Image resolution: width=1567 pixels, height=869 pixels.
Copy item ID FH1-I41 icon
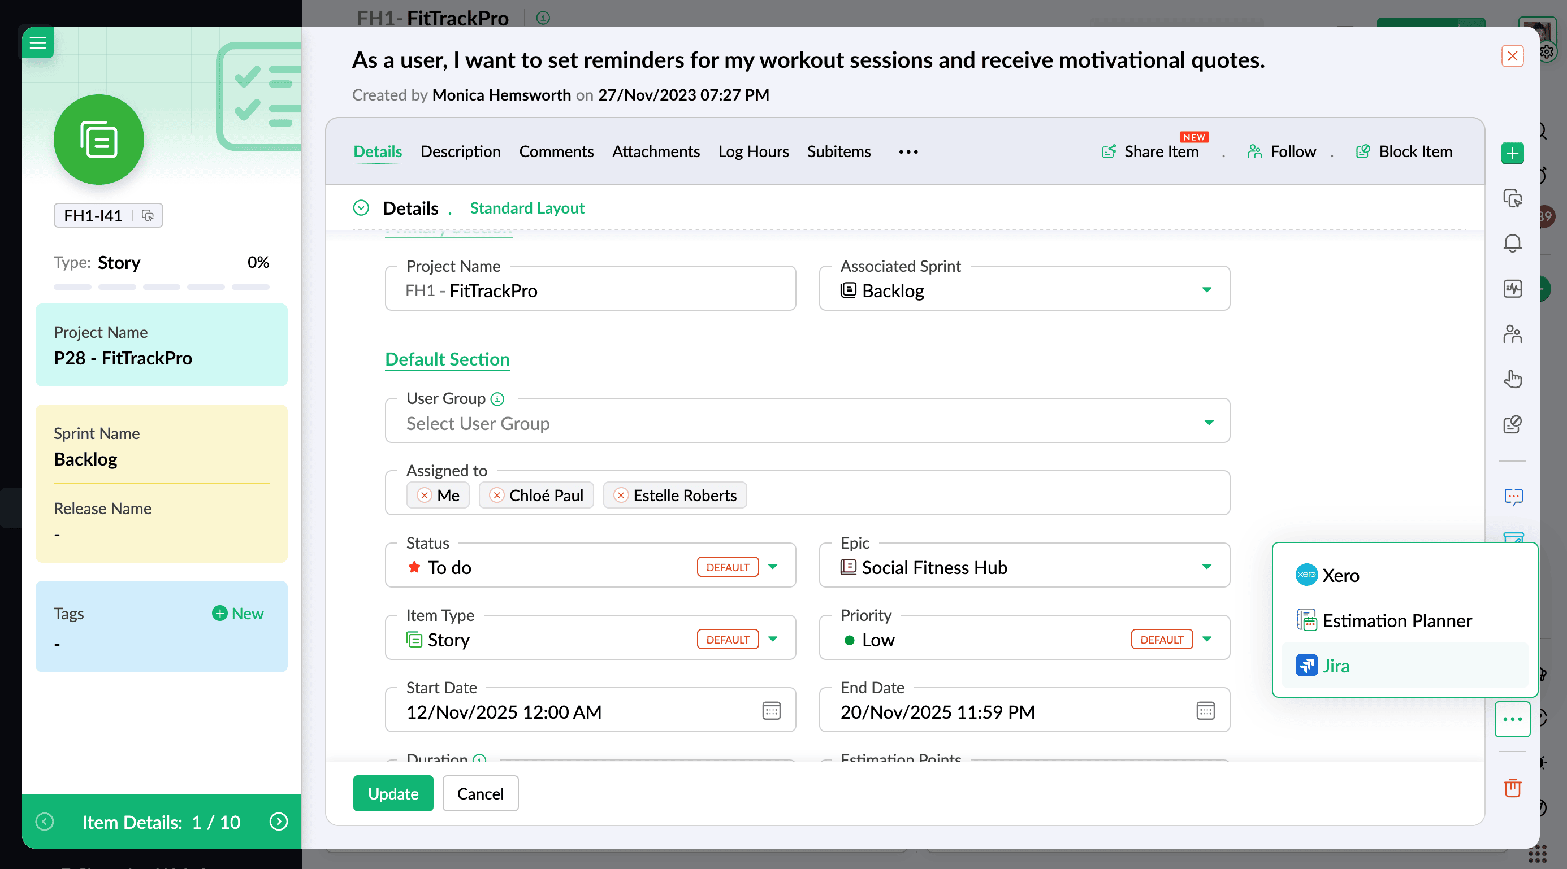148,215
